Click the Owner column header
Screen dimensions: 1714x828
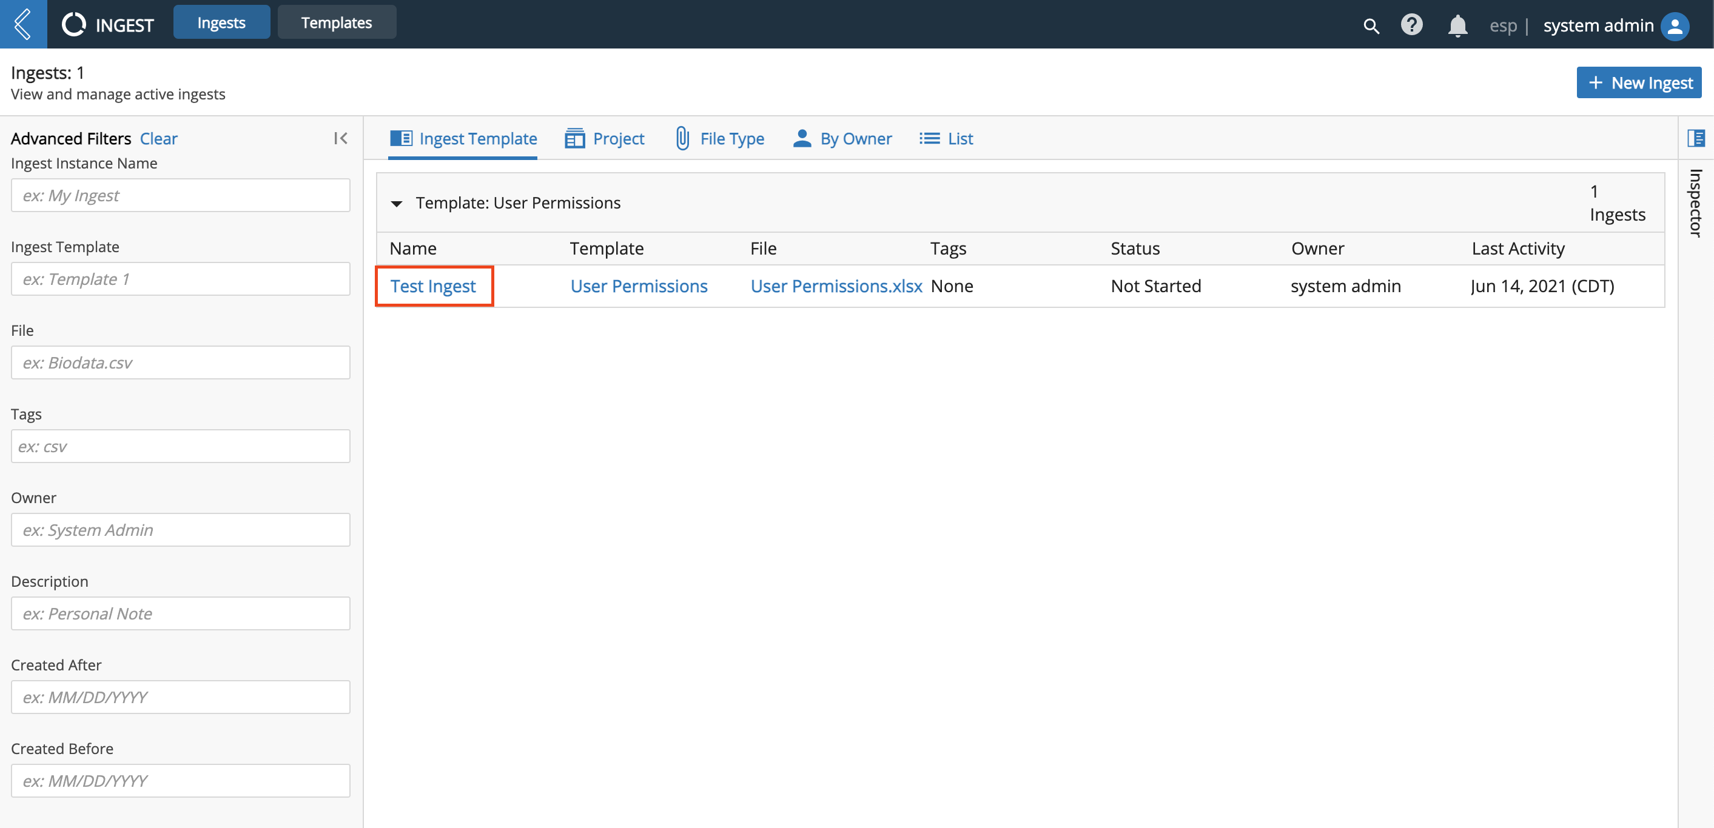(1317, 249)
